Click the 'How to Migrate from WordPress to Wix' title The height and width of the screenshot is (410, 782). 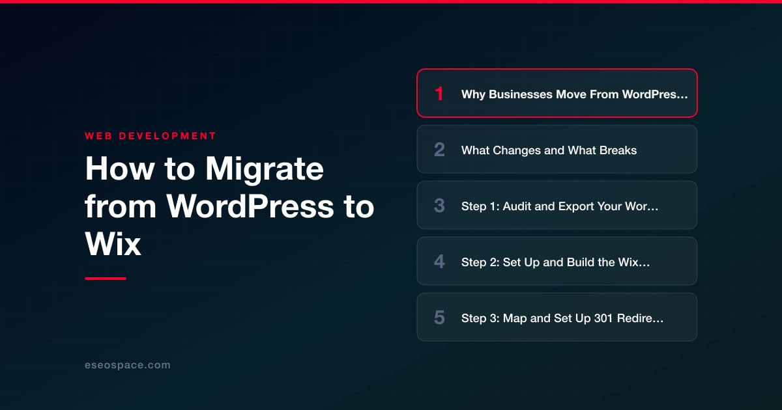point(229,207)
